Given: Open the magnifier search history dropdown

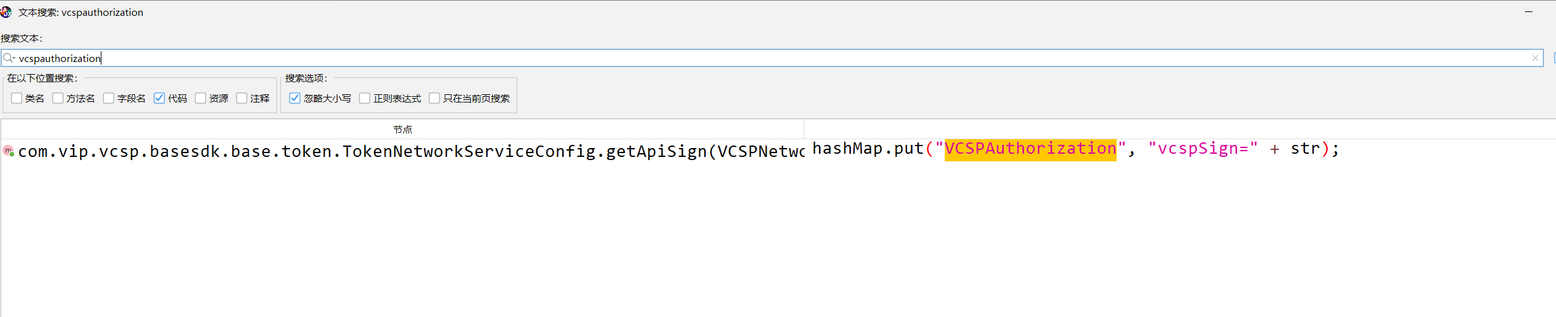Looking at the screenshot, I should (9, 58).
